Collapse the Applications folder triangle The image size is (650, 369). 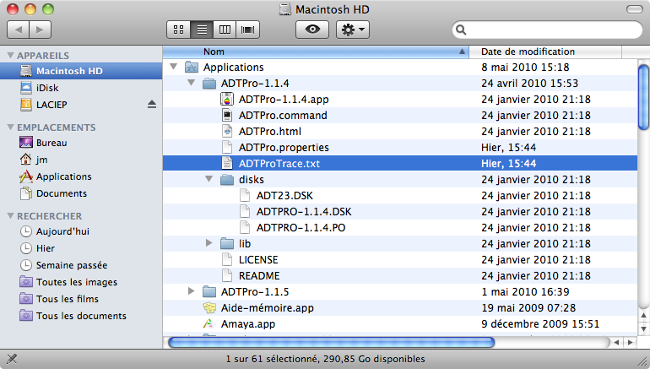coord(174,67)
